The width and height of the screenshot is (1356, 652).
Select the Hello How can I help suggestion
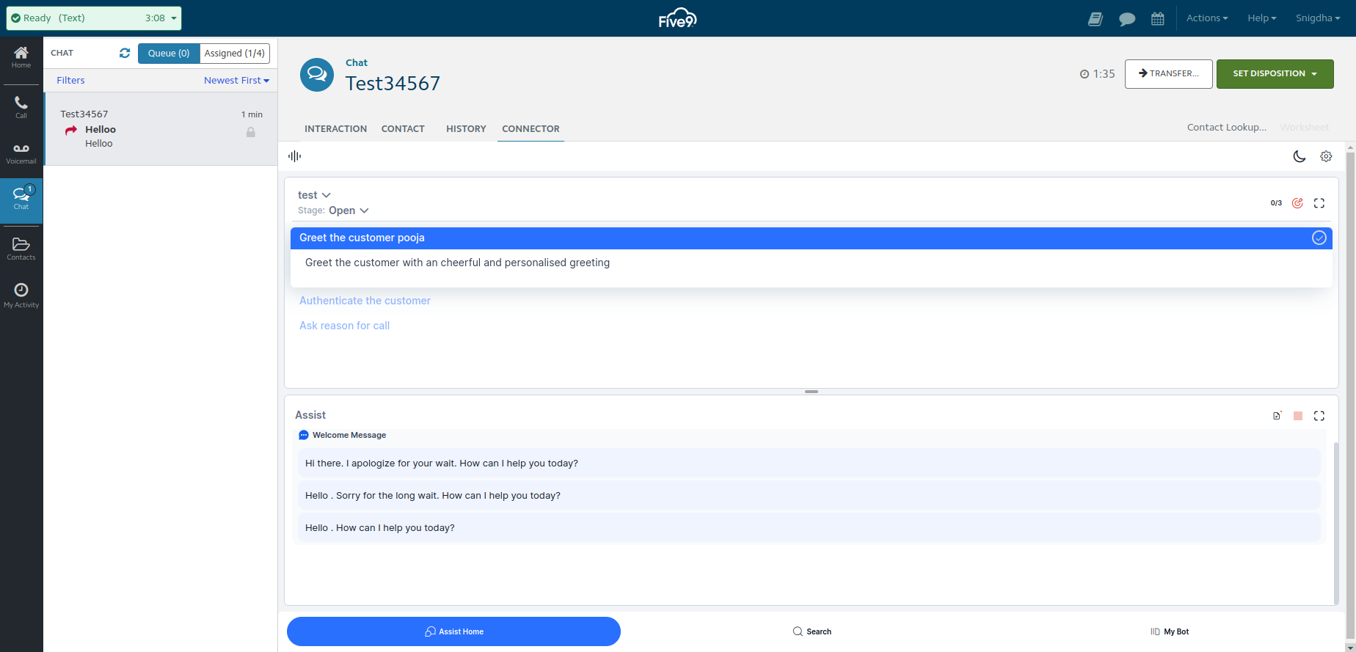(x=809, y=528)
